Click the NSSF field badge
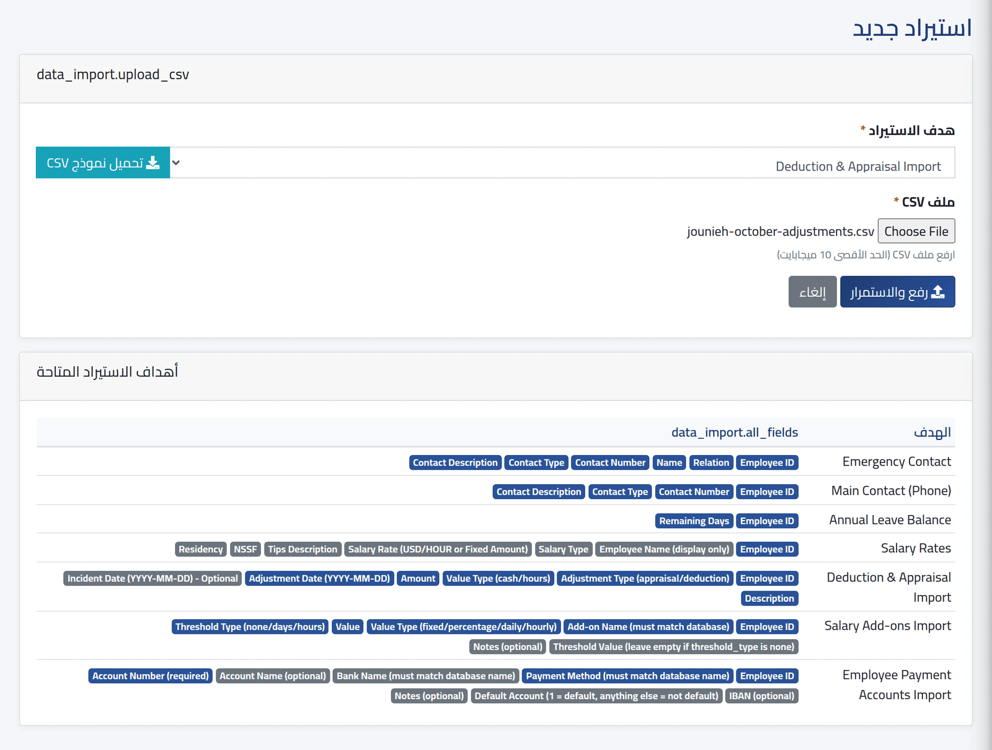 point(246,549)
